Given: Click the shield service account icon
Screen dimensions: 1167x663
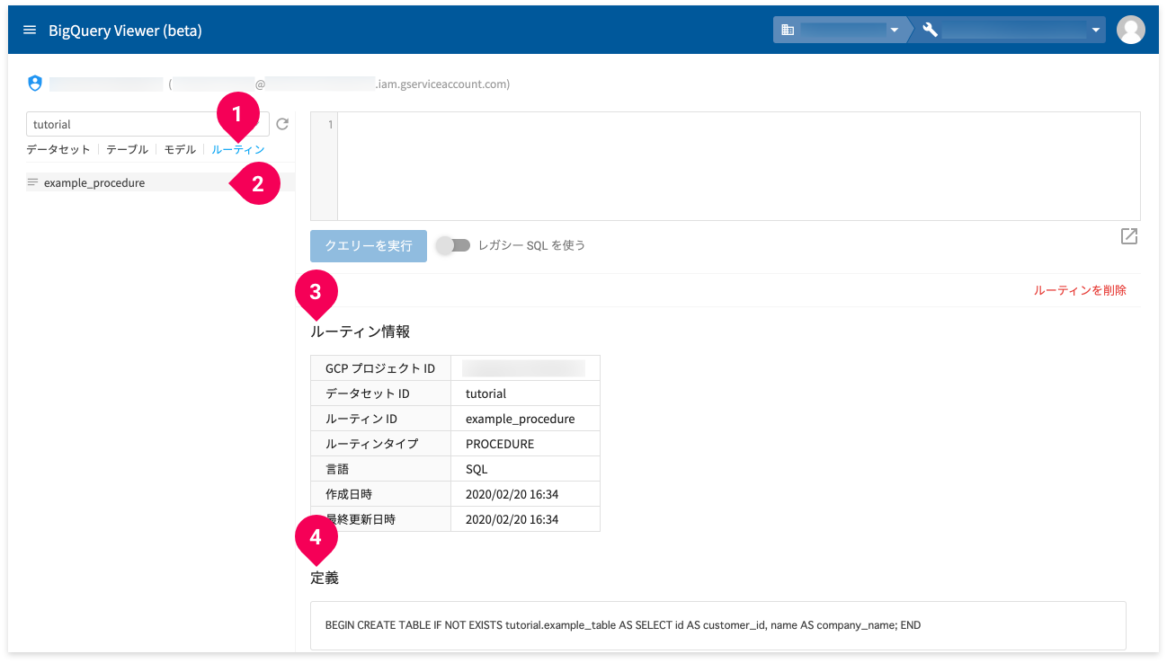Looking at the screenshot, I should (35, 84).
